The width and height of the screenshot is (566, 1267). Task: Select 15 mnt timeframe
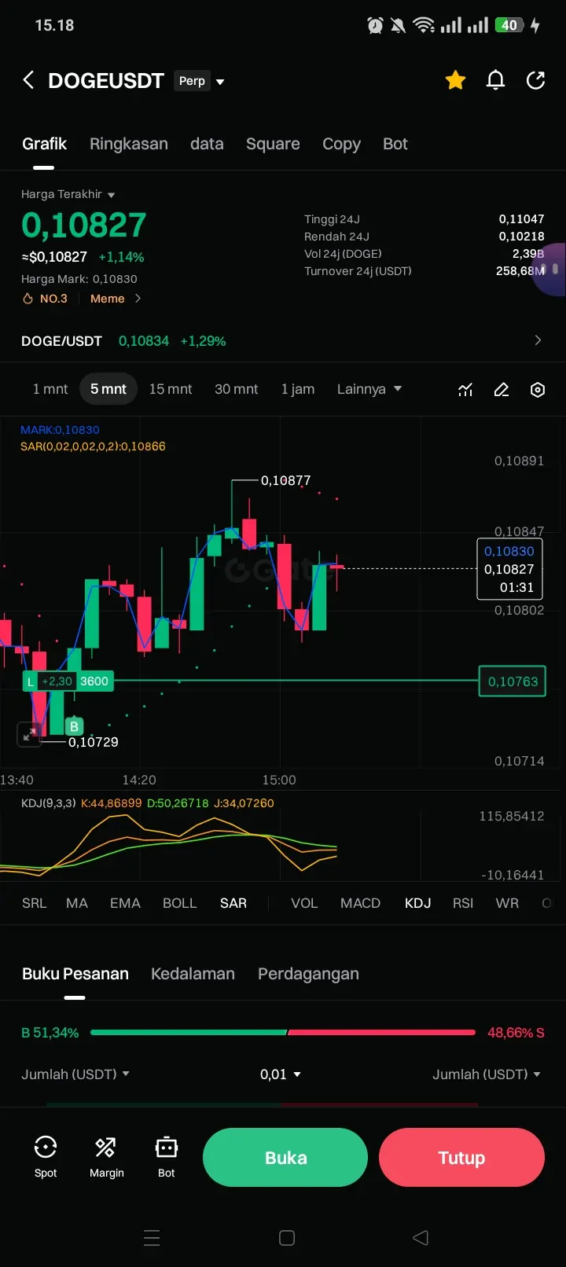tap(171, 389)
